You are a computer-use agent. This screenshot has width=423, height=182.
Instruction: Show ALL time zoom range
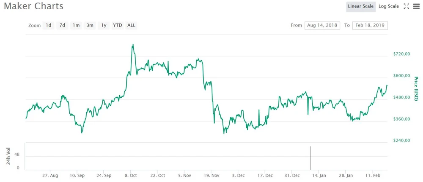tap(132, 25)
